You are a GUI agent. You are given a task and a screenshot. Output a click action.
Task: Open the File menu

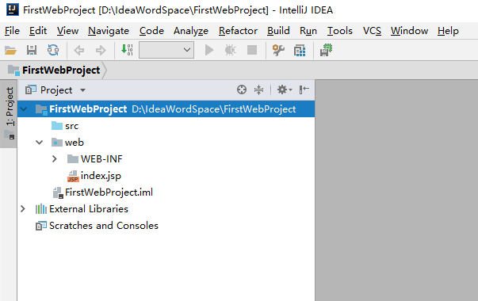(12, 31)
